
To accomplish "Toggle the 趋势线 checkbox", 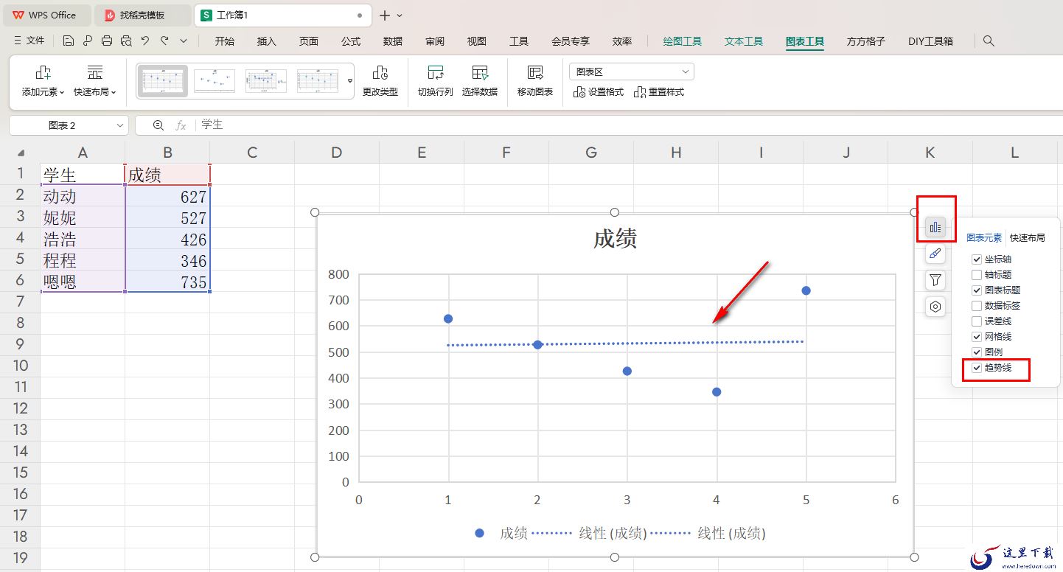I will 977,368.
